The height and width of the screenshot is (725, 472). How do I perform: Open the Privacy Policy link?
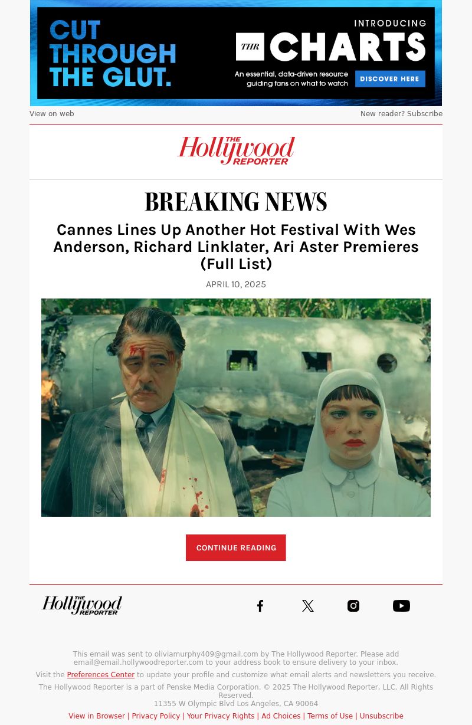click(156, 716)
